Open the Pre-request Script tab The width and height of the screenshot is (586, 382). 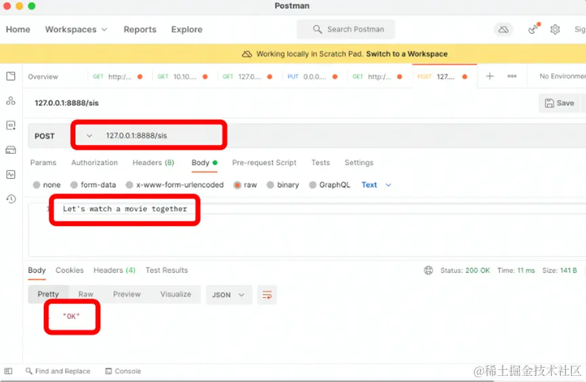pos(264,163)
